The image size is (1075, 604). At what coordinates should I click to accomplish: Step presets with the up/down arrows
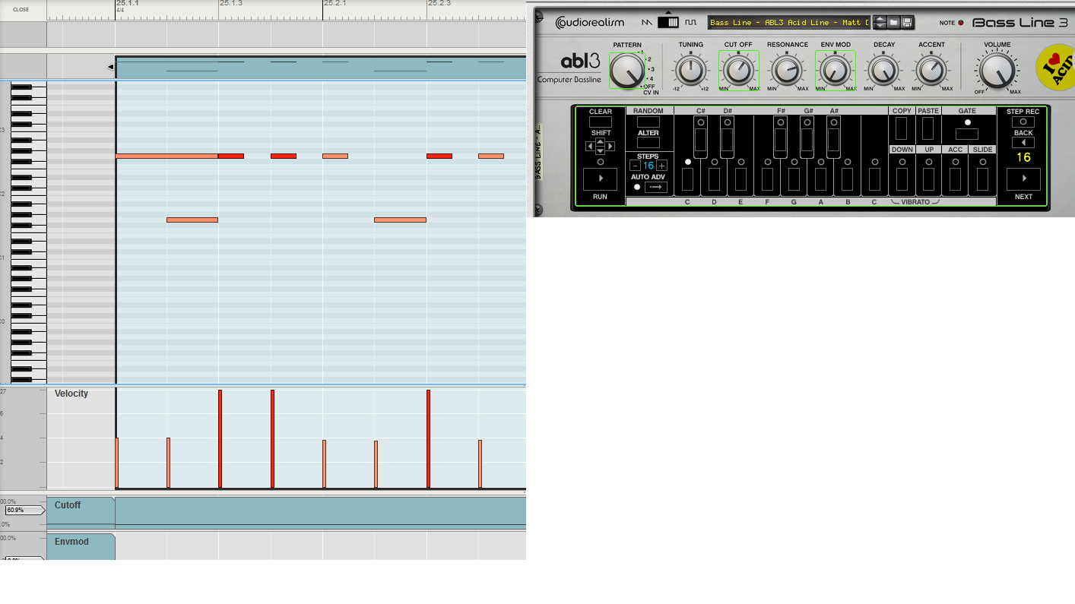coord(880,23)
